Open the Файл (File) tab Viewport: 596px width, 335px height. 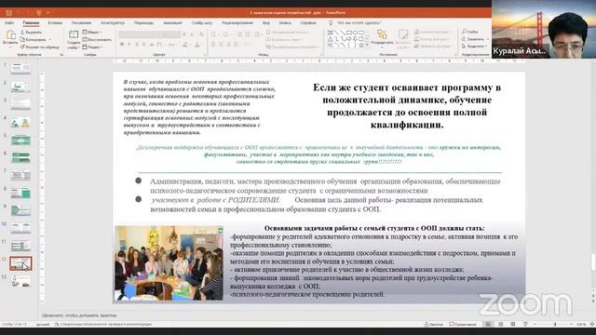pos(9,22)
